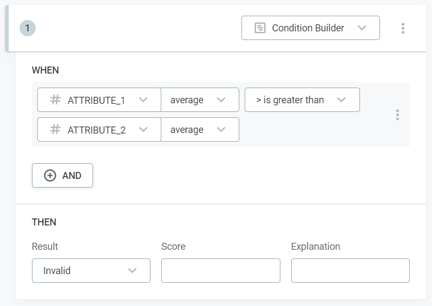Click the hash icon beside ATTRIBUTE_1
432x306 pixels.
(55, 100)
